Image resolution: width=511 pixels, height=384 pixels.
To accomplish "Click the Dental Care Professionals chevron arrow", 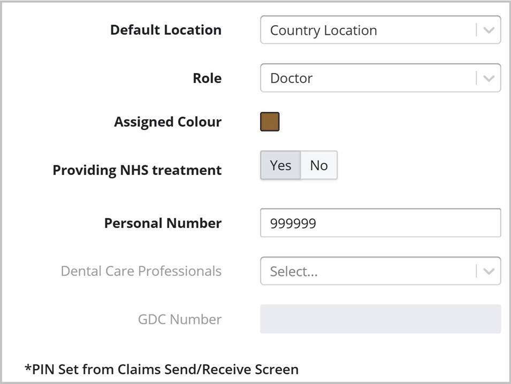I will [489, 271].
